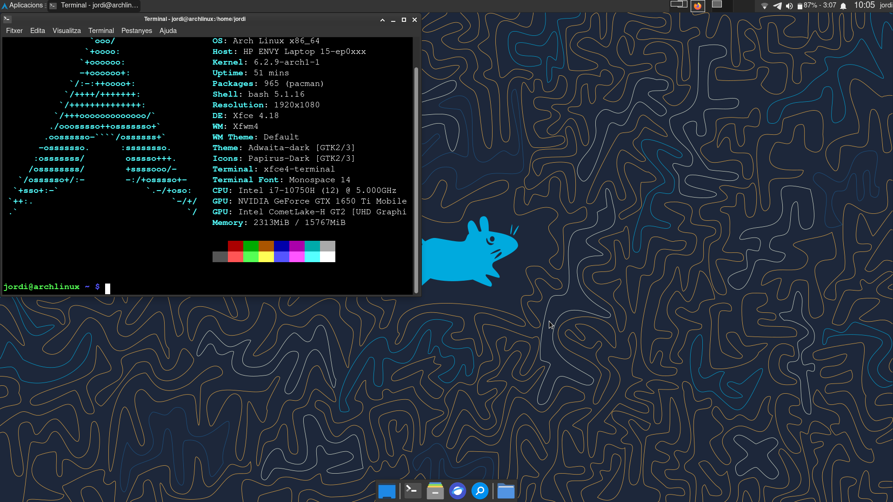Launch the terminal from the dock
This screenshot has height=502, width=893.
point(413,491)
